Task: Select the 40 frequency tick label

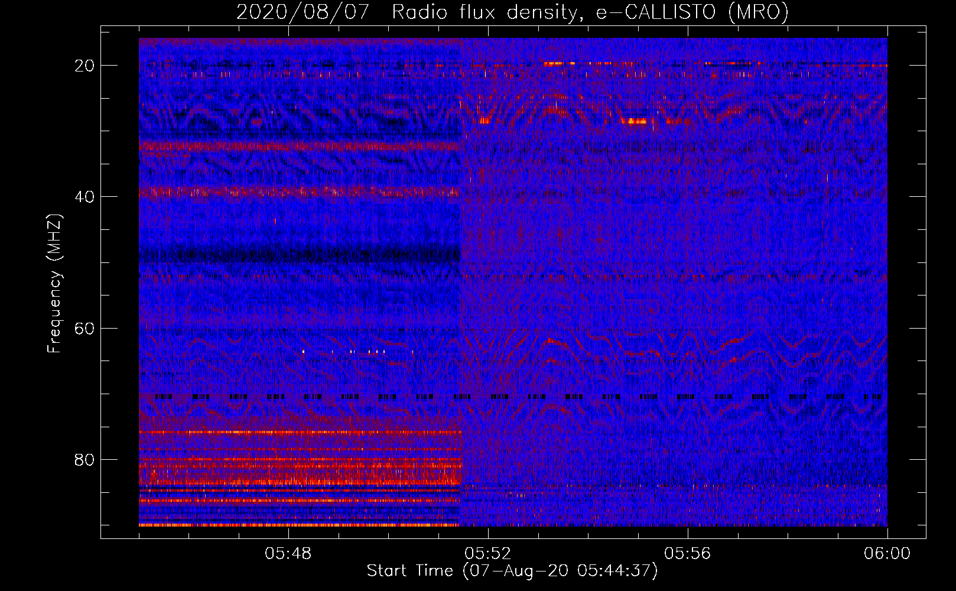Action: tap(85, 197)
